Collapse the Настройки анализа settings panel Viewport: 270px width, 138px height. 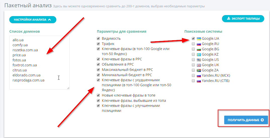point(33,20)
